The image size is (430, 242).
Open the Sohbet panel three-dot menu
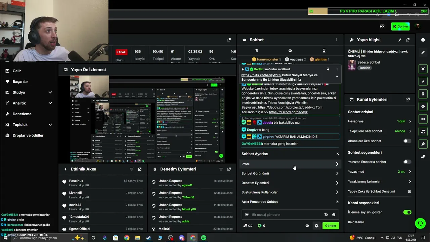(x=336, y=40)
